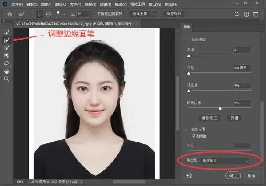Click the 确定 button

[233, 175]
